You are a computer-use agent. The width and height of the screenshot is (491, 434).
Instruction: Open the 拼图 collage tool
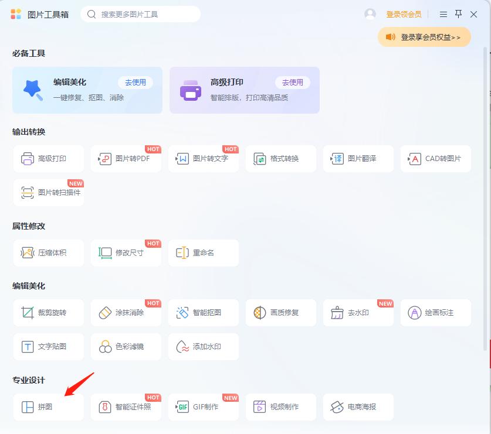tap(48, 406)
